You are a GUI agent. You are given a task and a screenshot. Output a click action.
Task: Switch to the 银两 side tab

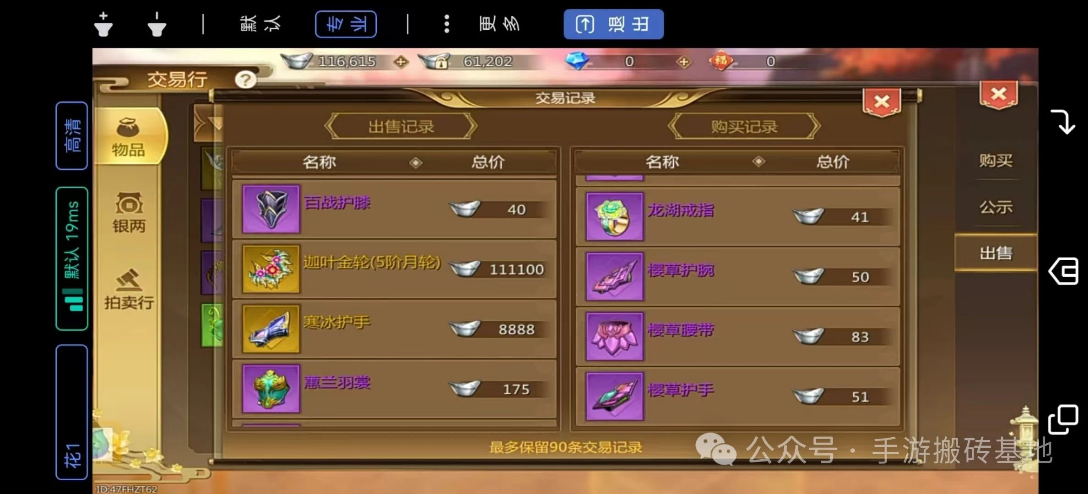point(129,213)
